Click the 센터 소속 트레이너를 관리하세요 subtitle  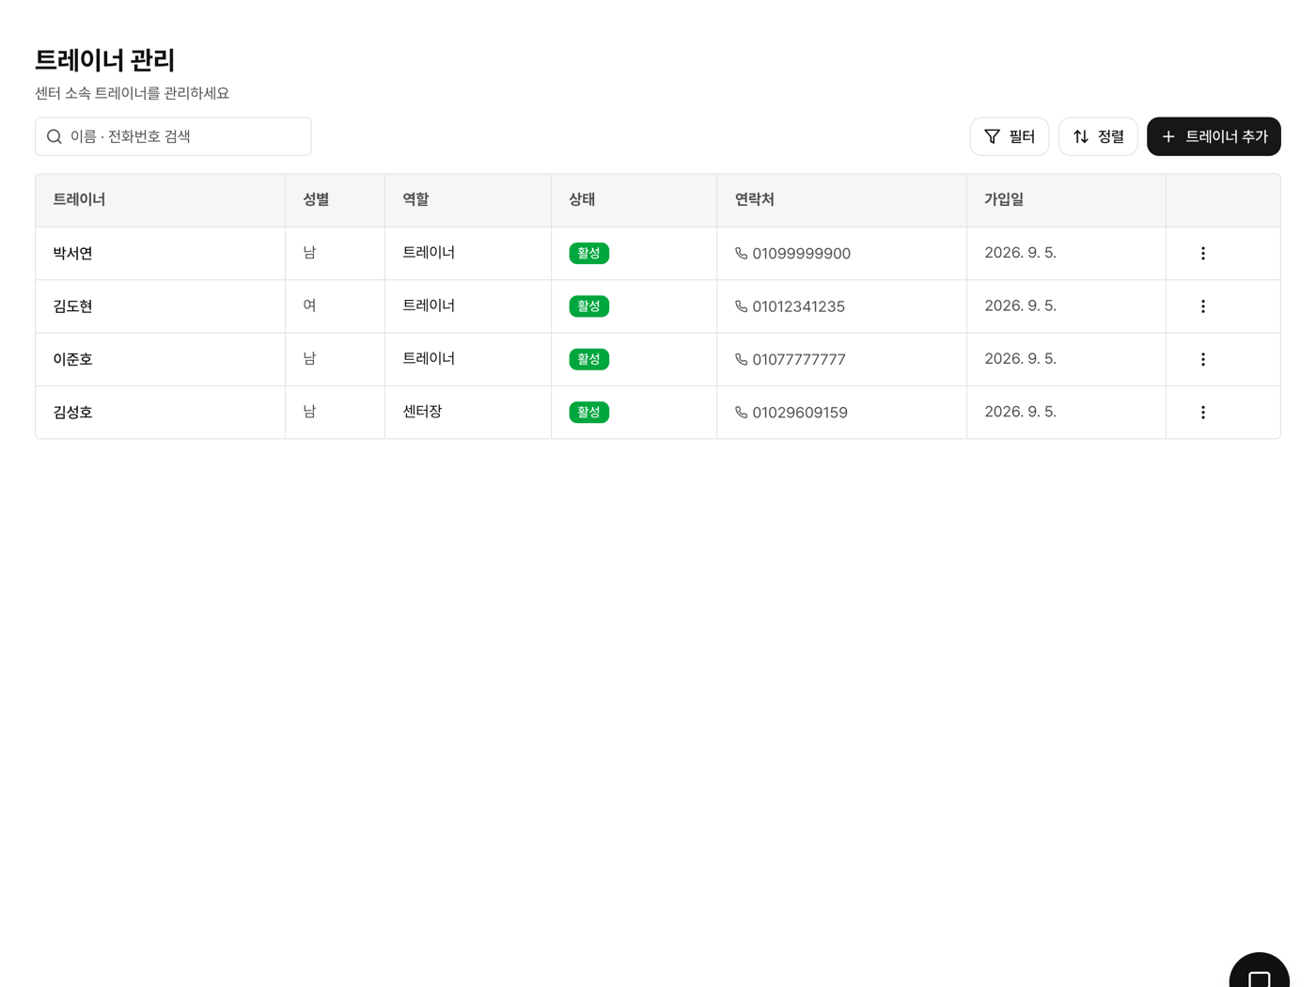[132, 93]
